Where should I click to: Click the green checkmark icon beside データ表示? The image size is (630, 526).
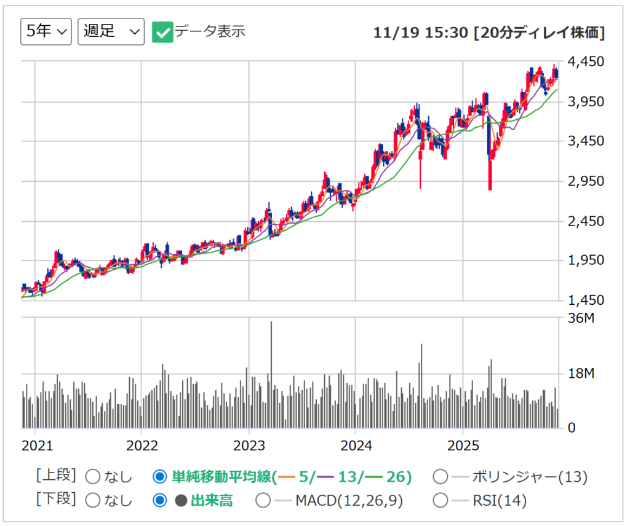pos(163,31)
